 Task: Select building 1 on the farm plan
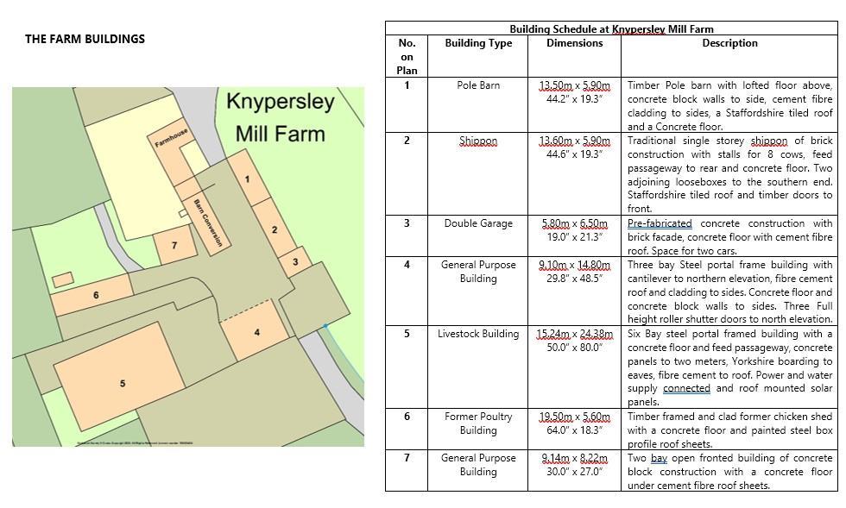(x=248, y=179)
